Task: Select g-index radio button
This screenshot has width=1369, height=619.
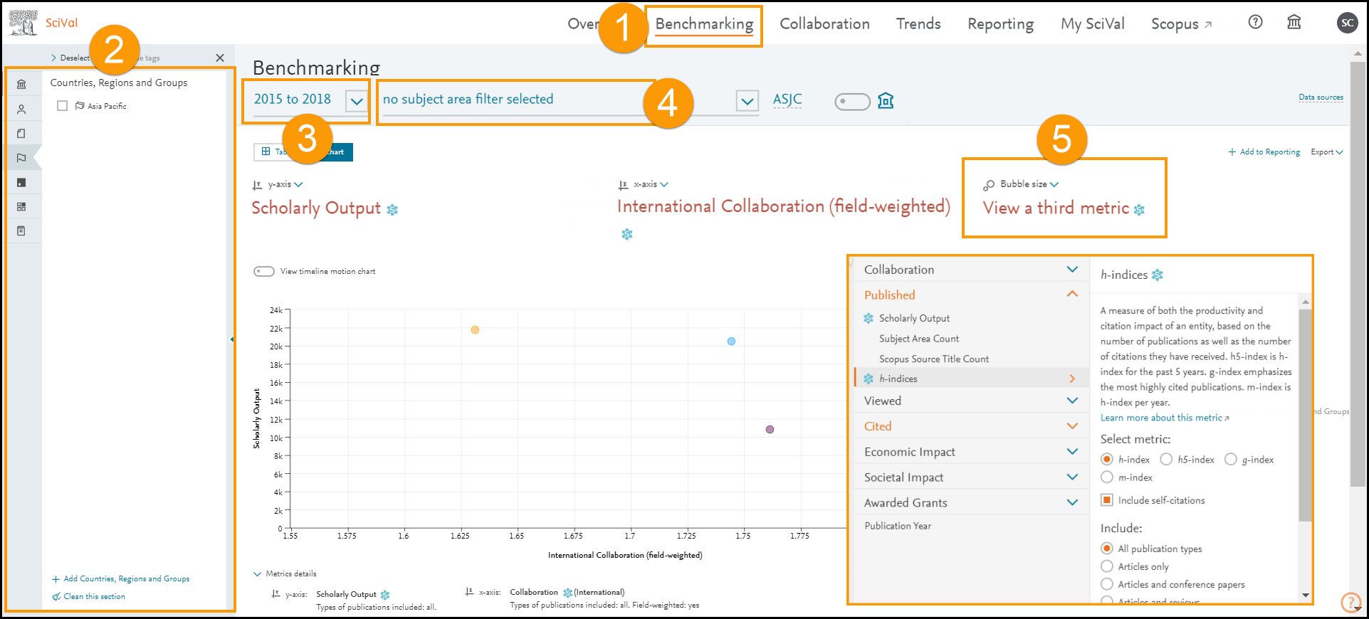Action: pyautogui.click(x=1231, y=460)
